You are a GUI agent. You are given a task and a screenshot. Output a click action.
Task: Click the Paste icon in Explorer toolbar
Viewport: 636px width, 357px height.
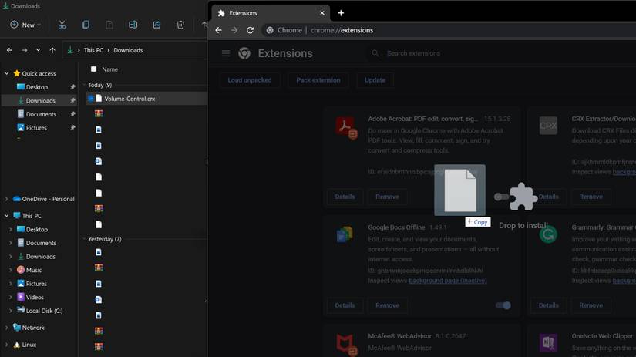tap(109, 25)
